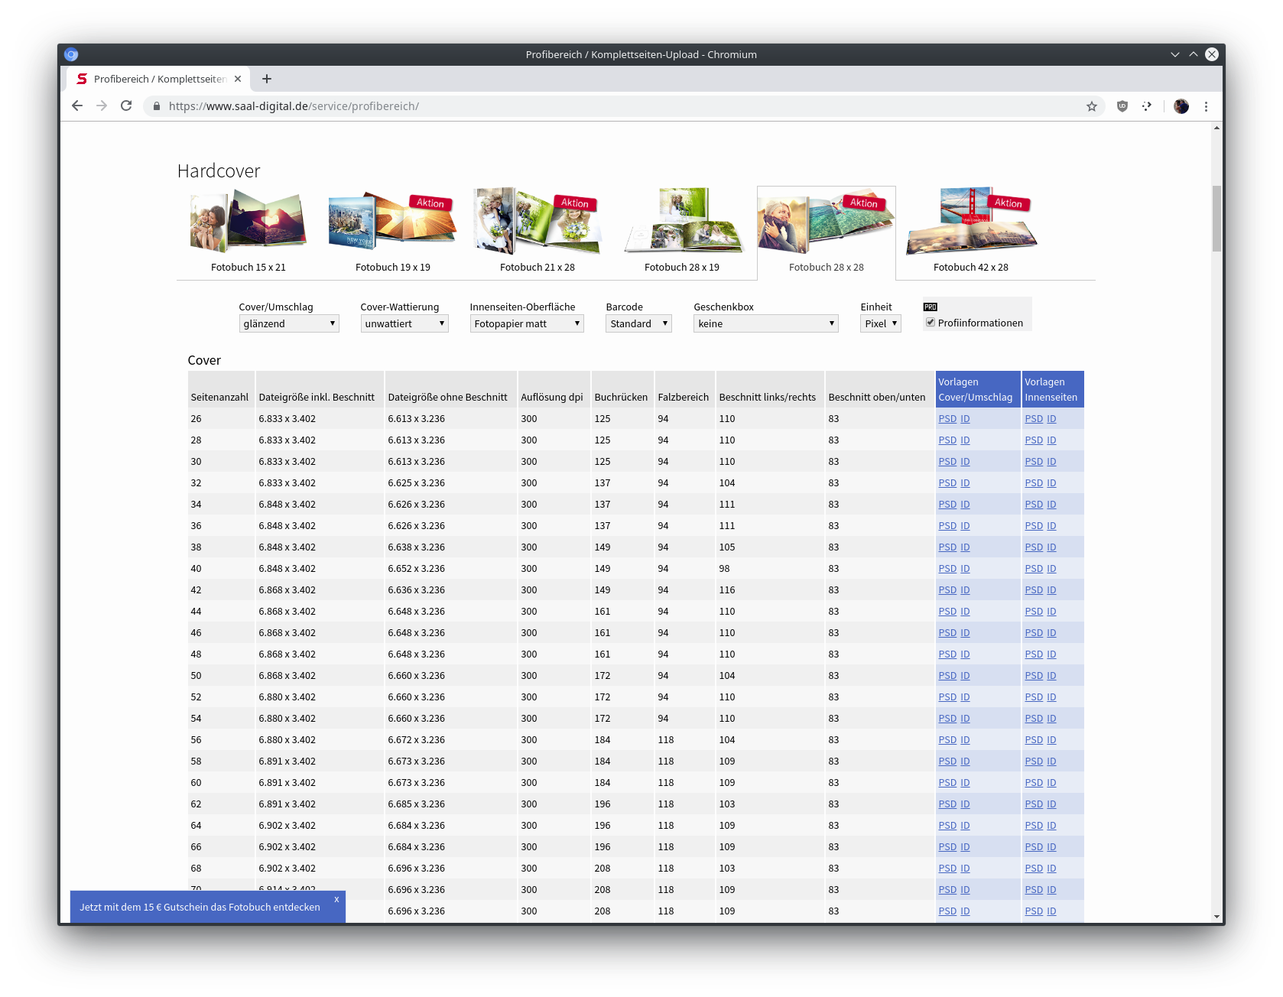Screen dimensions: 1283x997
Task: Bookmark this page with the star icon
Action: click(x=1091, y=106)
